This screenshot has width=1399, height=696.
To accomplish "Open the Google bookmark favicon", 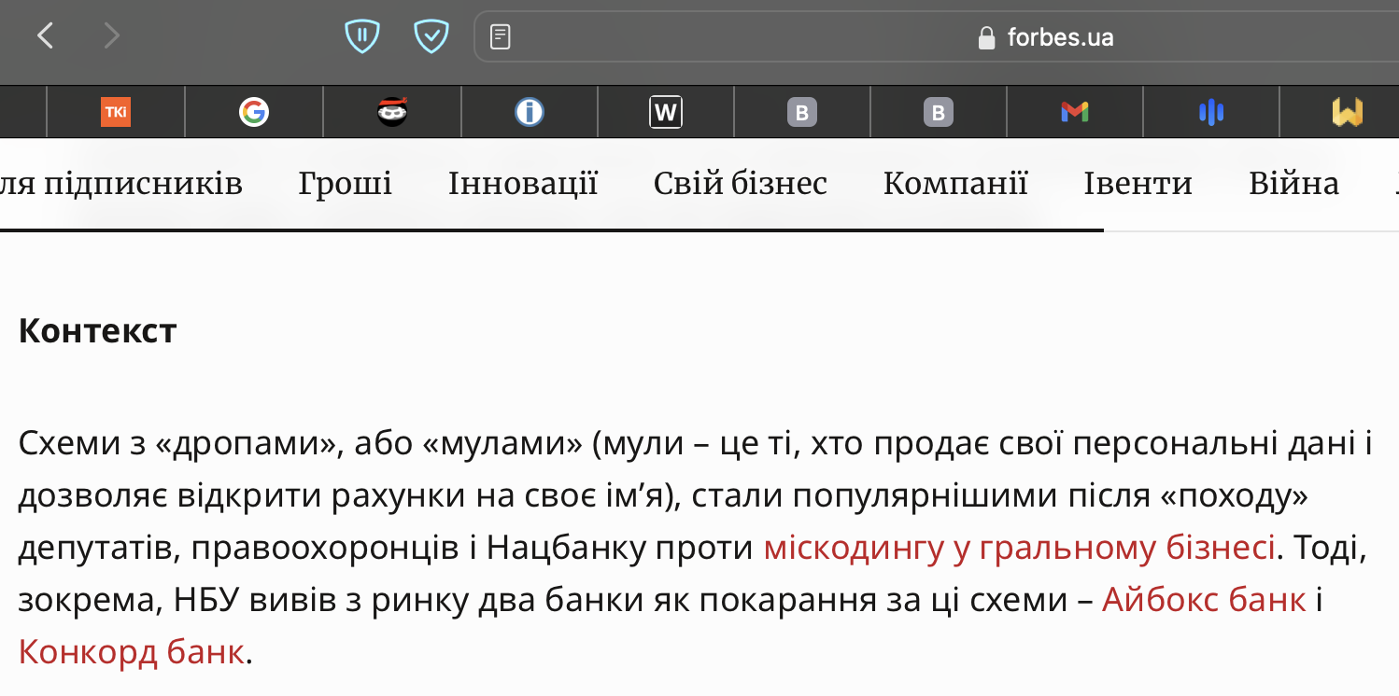I will pyautogui.click(x=253, y=113).
